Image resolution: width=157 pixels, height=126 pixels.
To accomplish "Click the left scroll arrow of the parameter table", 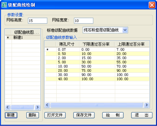I will point(47,105).
